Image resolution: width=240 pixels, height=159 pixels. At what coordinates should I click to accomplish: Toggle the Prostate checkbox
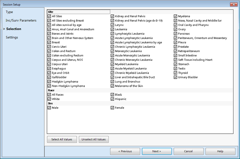pyautogui.click(x=176, y=47)
